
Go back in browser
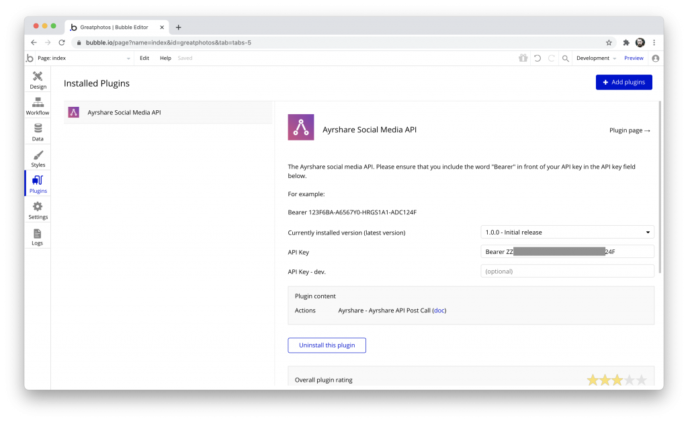pyautogui.click(x=34, y=42)
